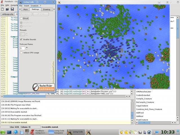Open the Creature menu
Screen dimensions: 180x135
pyautogui.click(x=35, y=6)
